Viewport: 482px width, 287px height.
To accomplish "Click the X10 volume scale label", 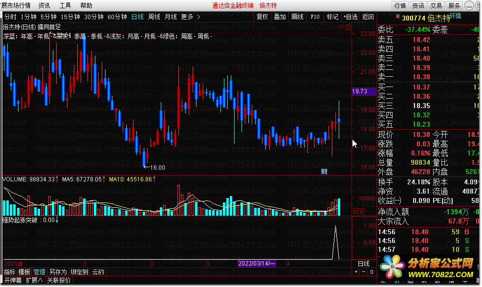I will point(358,212).
